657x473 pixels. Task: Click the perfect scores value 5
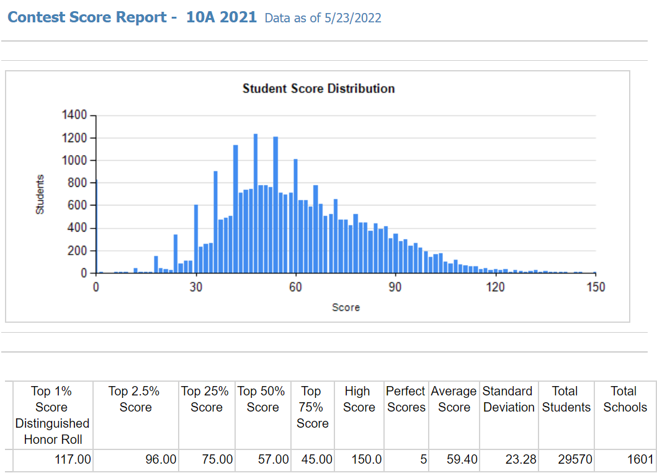pos(406,459)
